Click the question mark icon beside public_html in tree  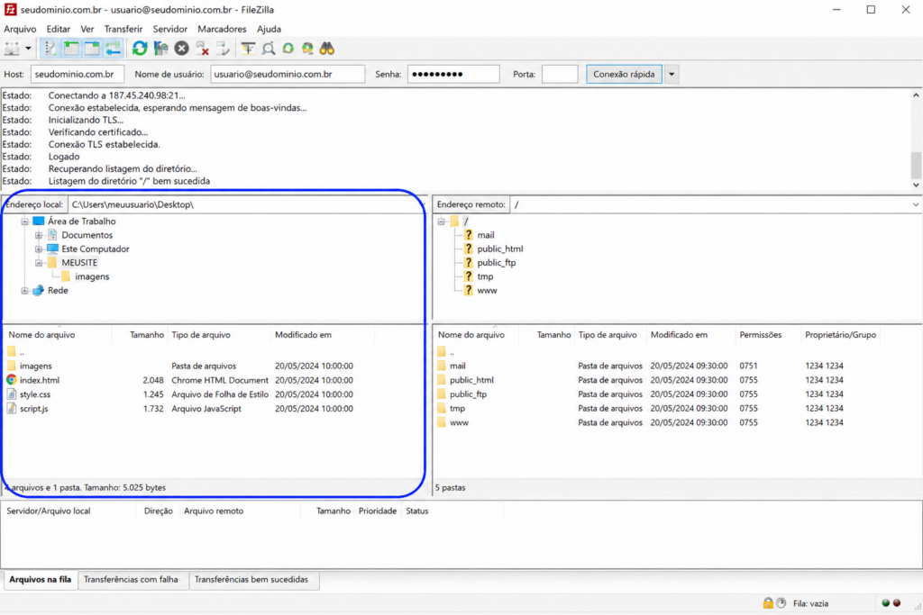(469, 249)
